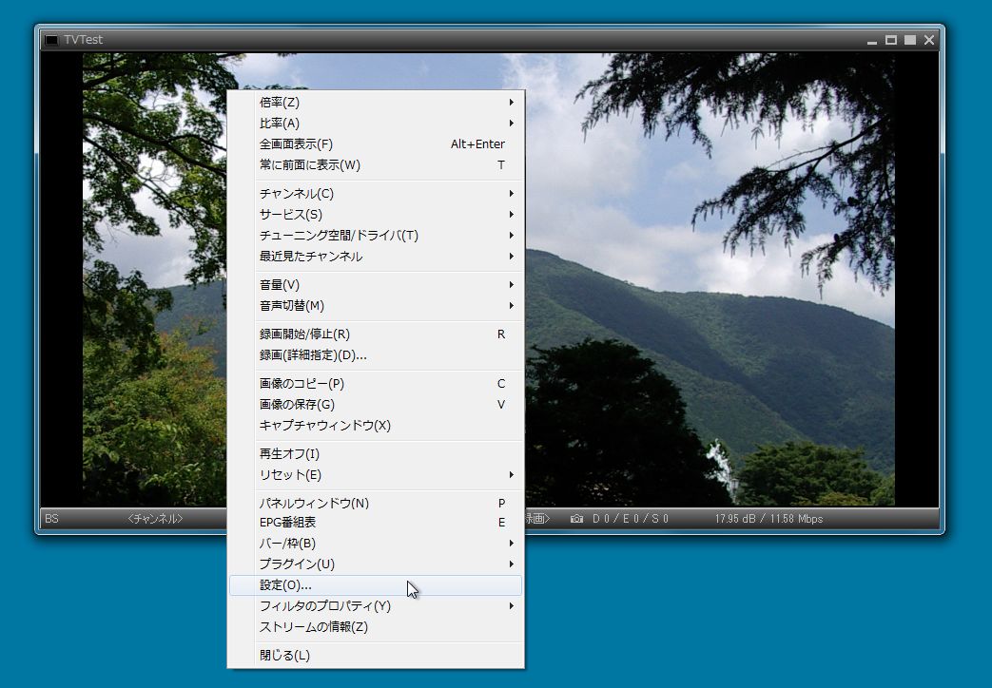Viewport: 992px width, 688px height.
Task: Toggle EPG番組表 program guide
Action: 376,523
